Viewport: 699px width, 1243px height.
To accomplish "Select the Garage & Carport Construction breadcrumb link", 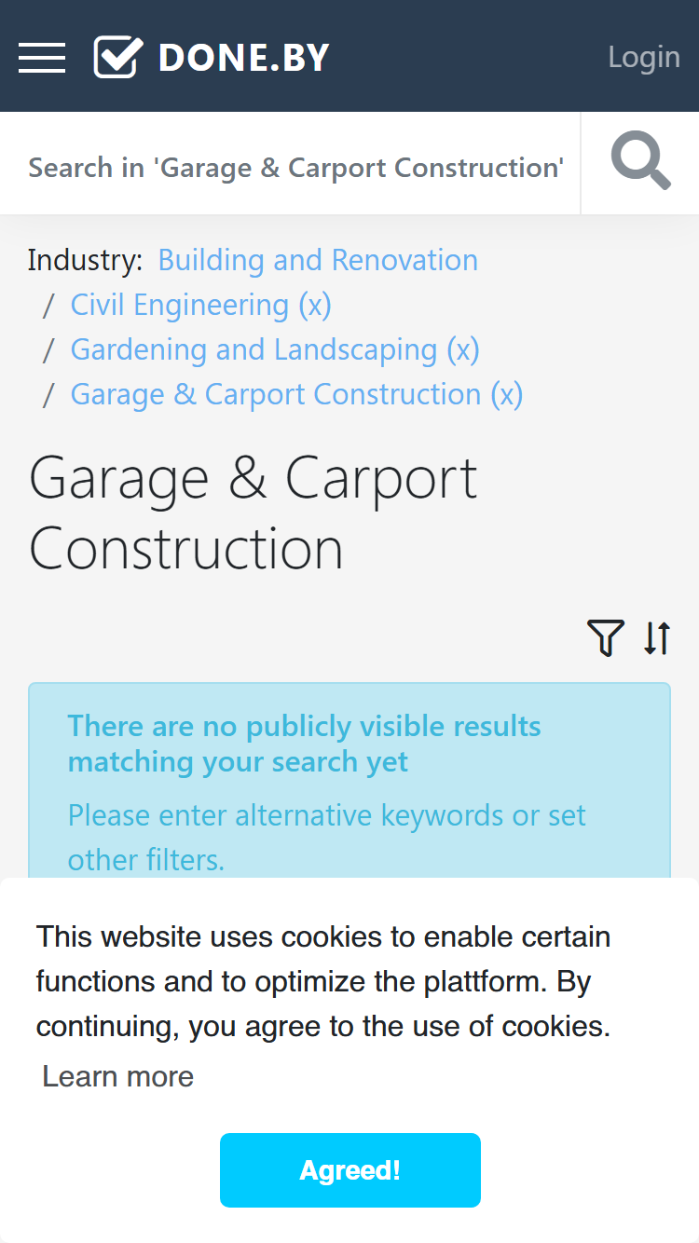I will pos(276,394).
